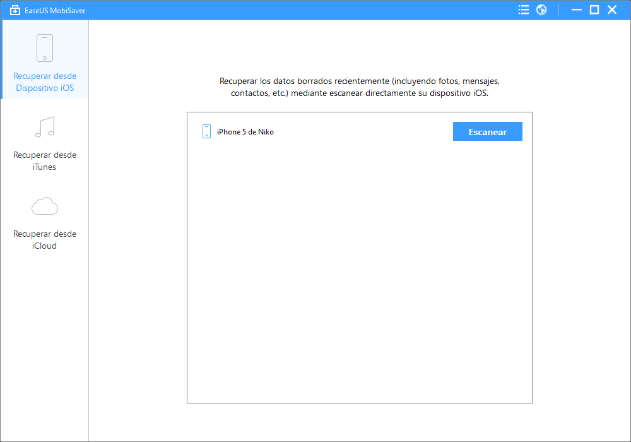
Task: Minimize the MobiSaver window
Action: point(575,9)
